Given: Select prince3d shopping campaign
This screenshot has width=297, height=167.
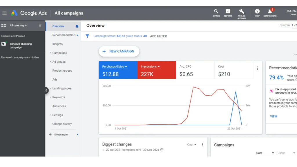Looking at the screenshot, I should pyautogui.click(x=21, y=46).
